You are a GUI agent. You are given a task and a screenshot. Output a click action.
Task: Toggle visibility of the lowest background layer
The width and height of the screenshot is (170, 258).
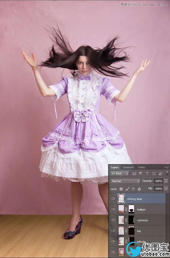(113, 252)
